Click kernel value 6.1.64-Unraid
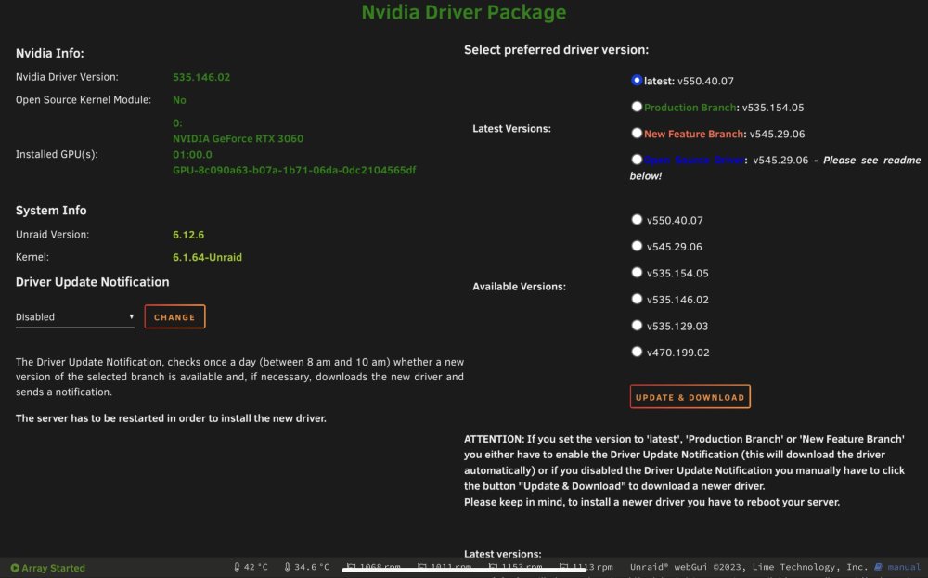This screenshot has height=578, width=928. coord(207,257)
